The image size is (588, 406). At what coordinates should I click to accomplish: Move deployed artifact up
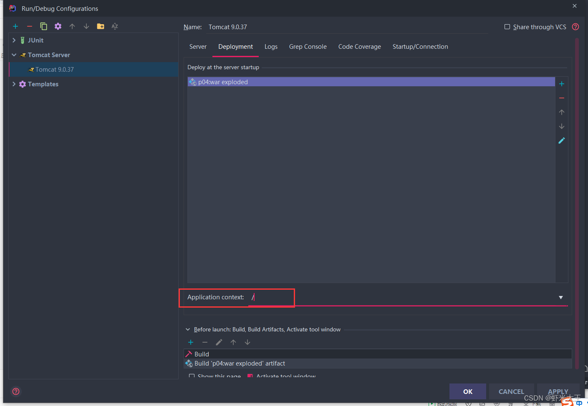point(562,112)
